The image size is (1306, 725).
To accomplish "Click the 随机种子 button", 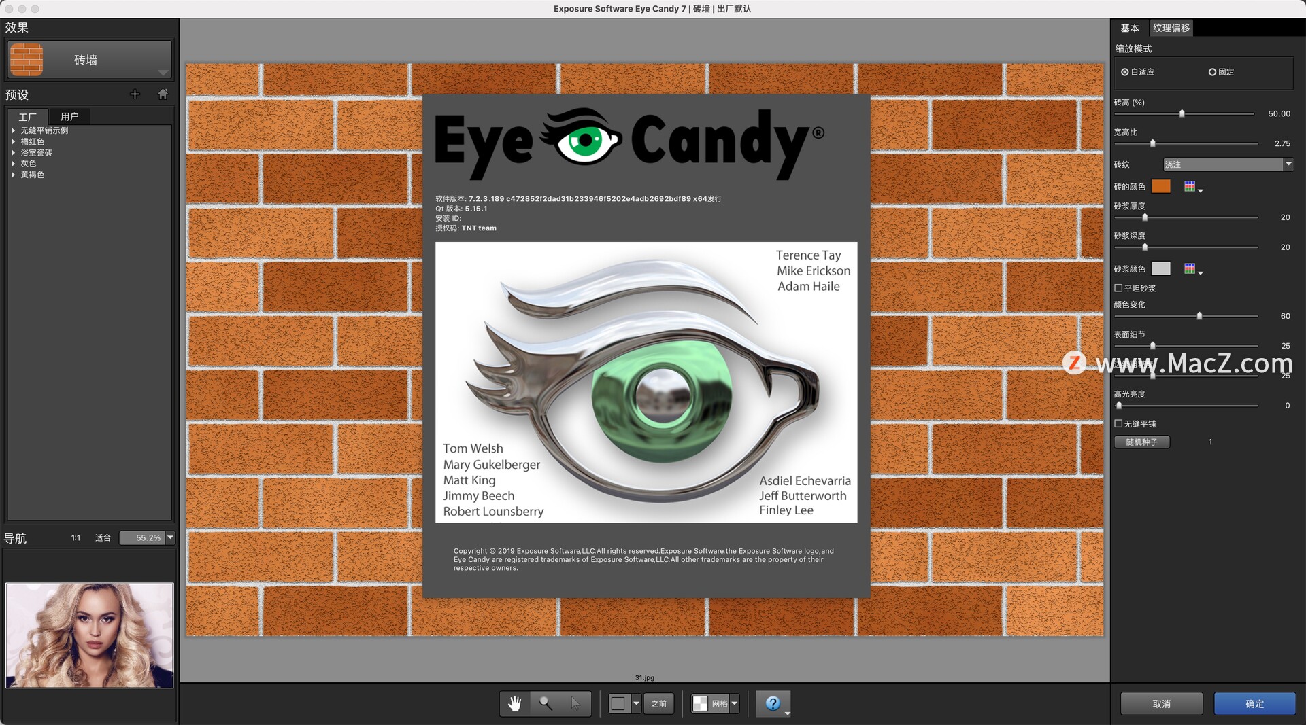I will pos(1142,442).
